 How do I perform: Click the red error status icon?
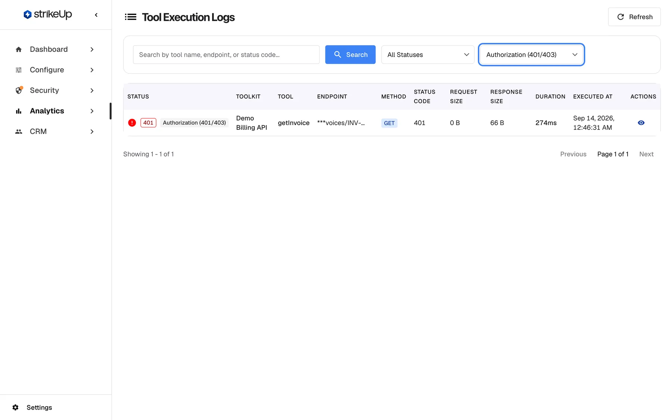coord(132,123)
